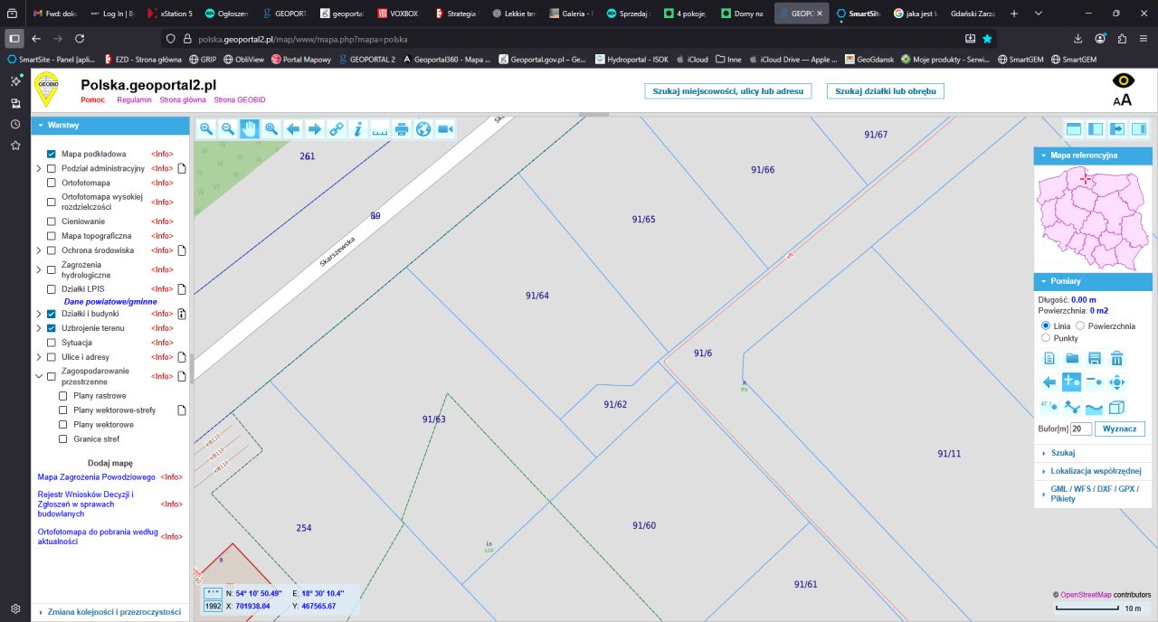Expand Podział administracyjny layer group

[x=39, y=168]
